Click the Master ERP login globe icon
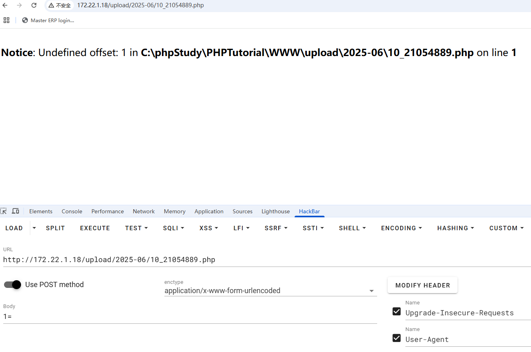This screenshot has width=531, height=352. (x=25, y=20)
